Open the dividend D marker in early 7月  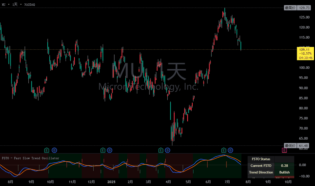[231, 150]
